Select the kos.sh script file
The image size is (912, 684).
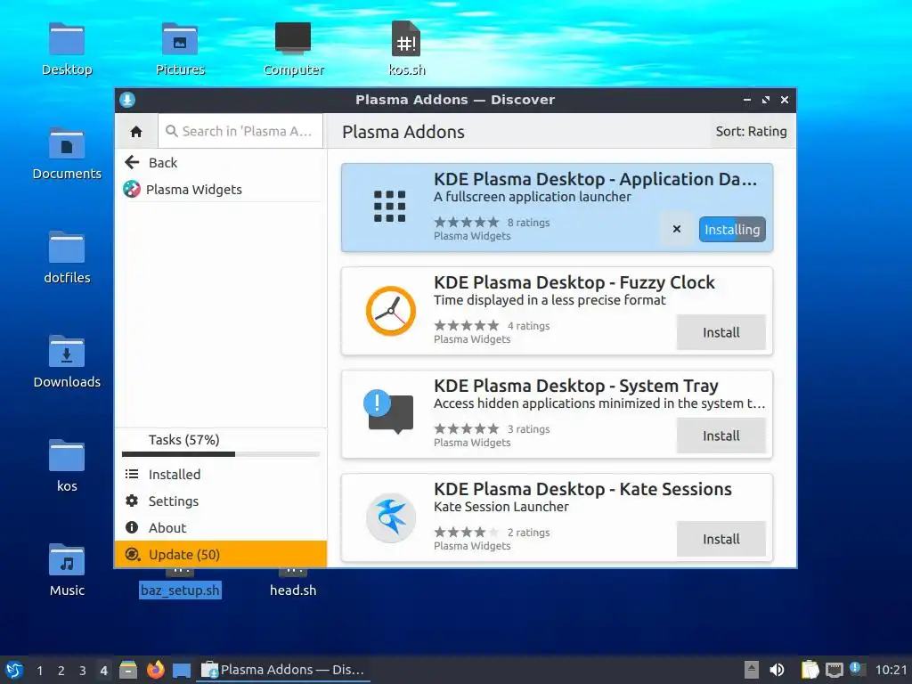click(x=406, y=39)
